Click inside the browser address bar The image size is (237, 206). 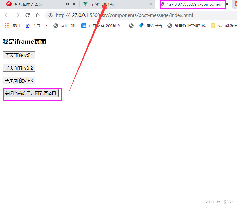[115, 15]
